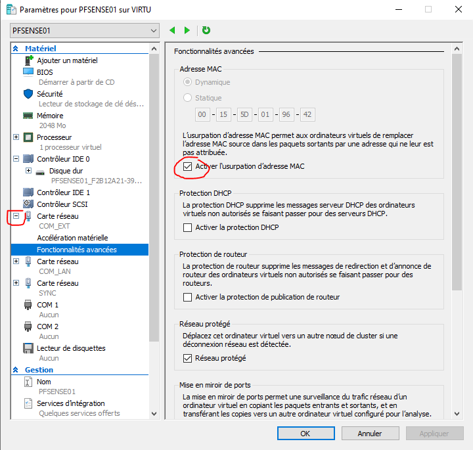The width and height of the screenshot is (473, 450).
Task: Select the Contrôleur SCSI icon
Action: [28, 204]
